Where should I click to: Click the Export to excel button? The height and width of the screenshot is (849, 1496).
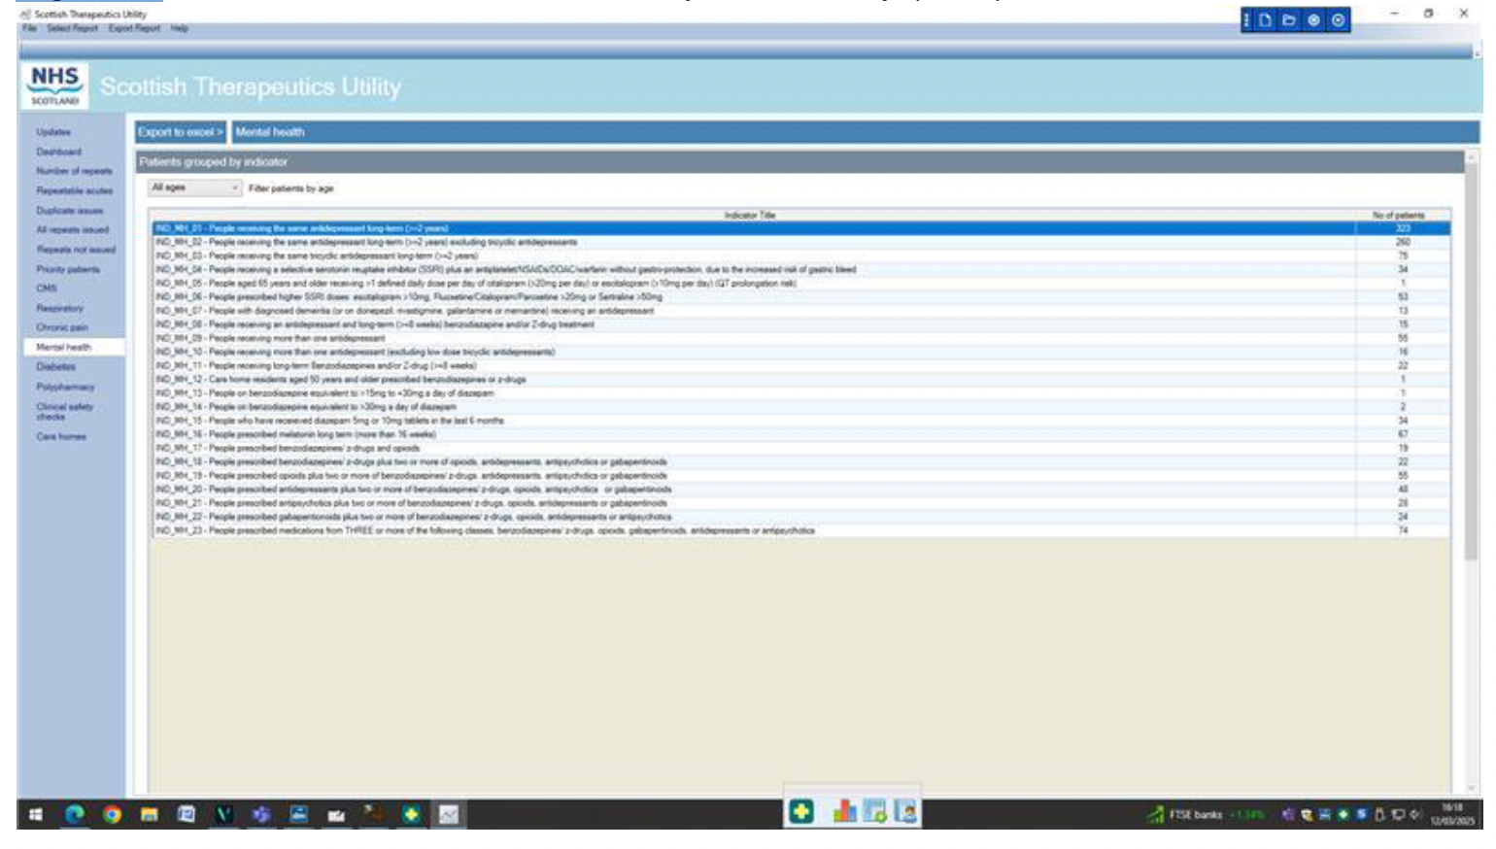point(180,132)
